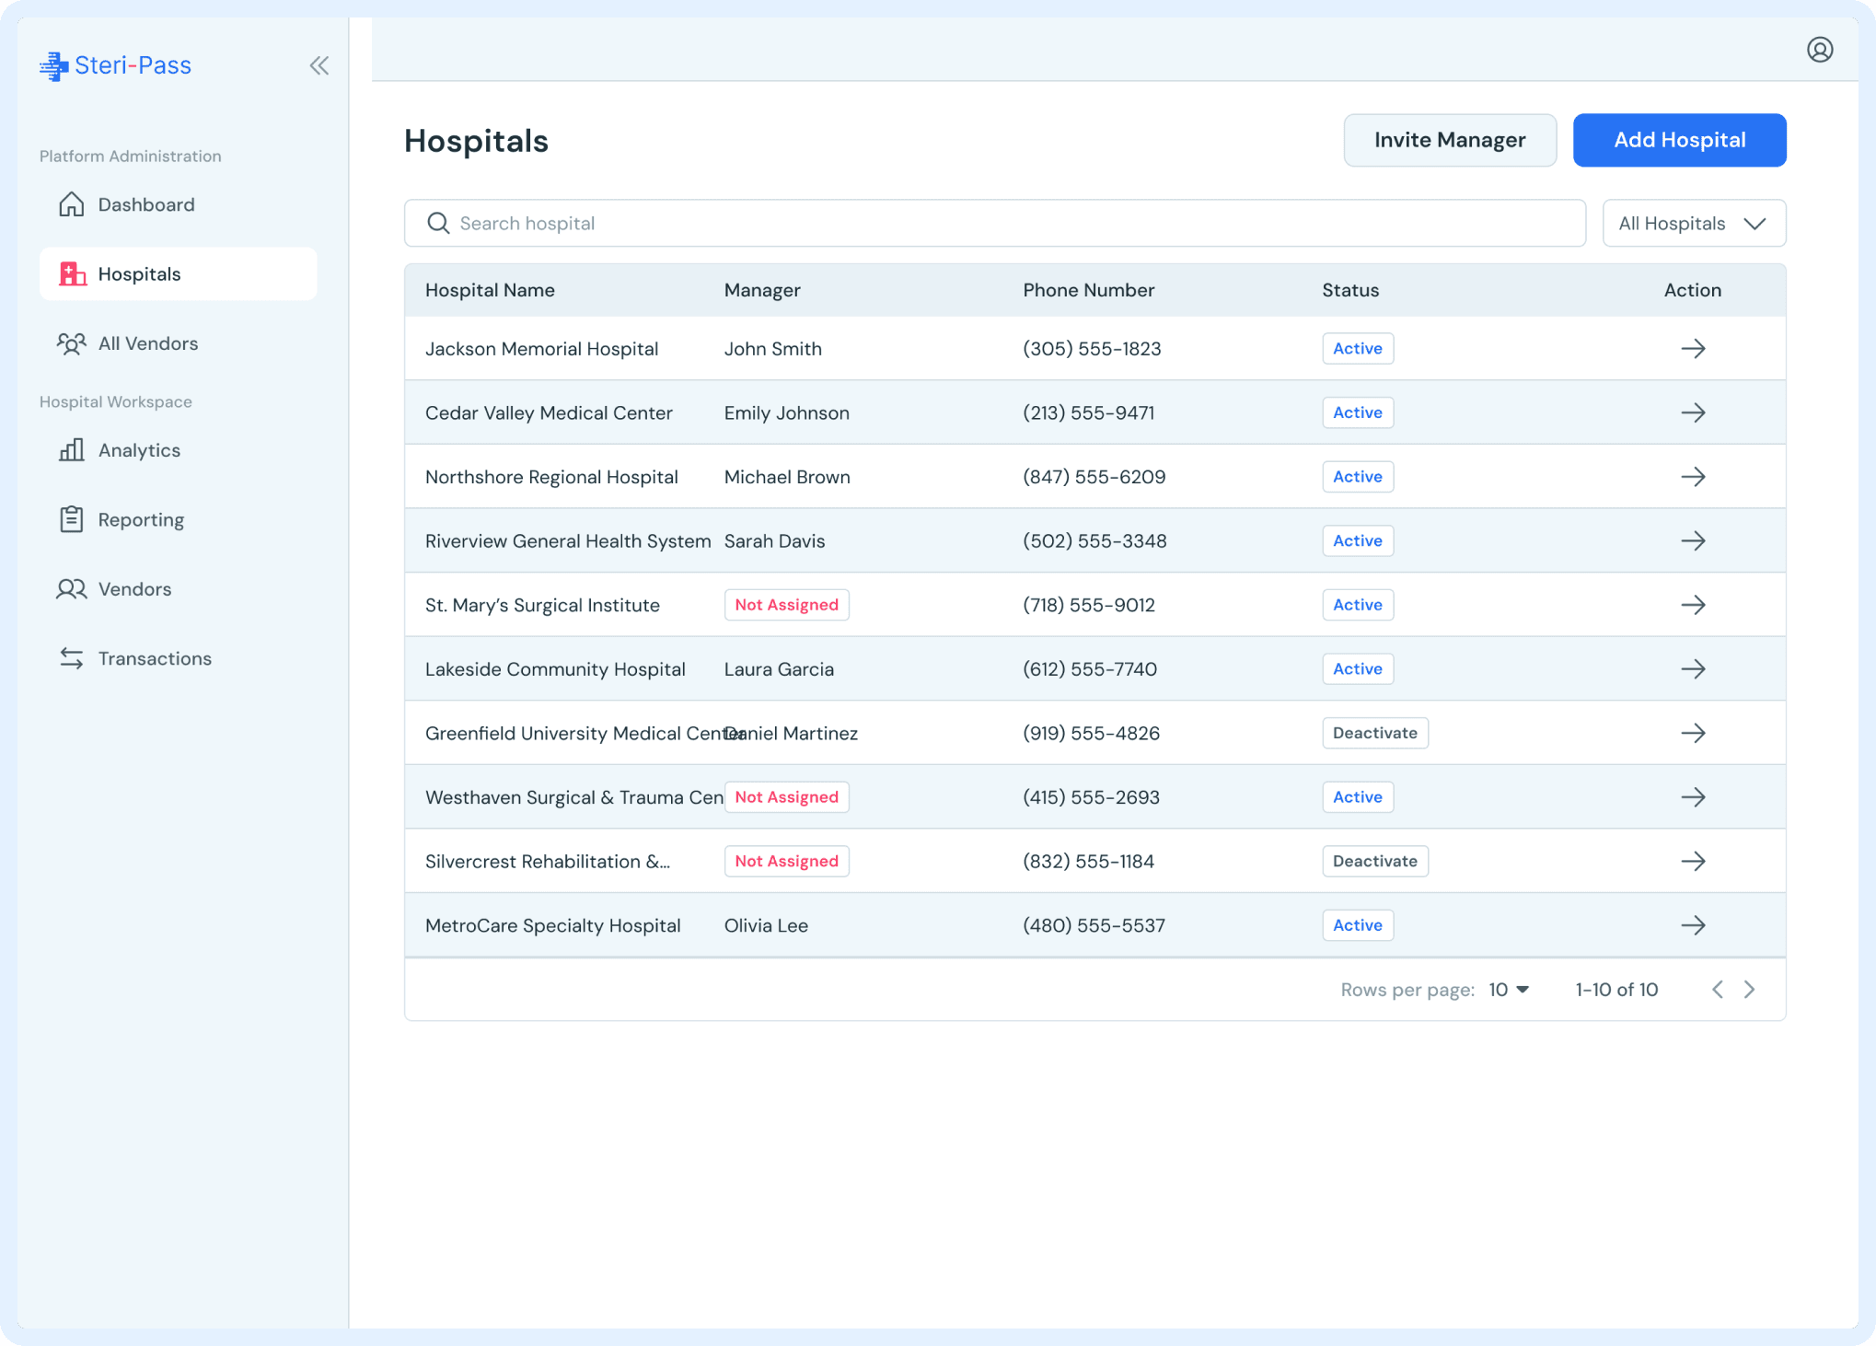Open the user profile icon

1820,50
